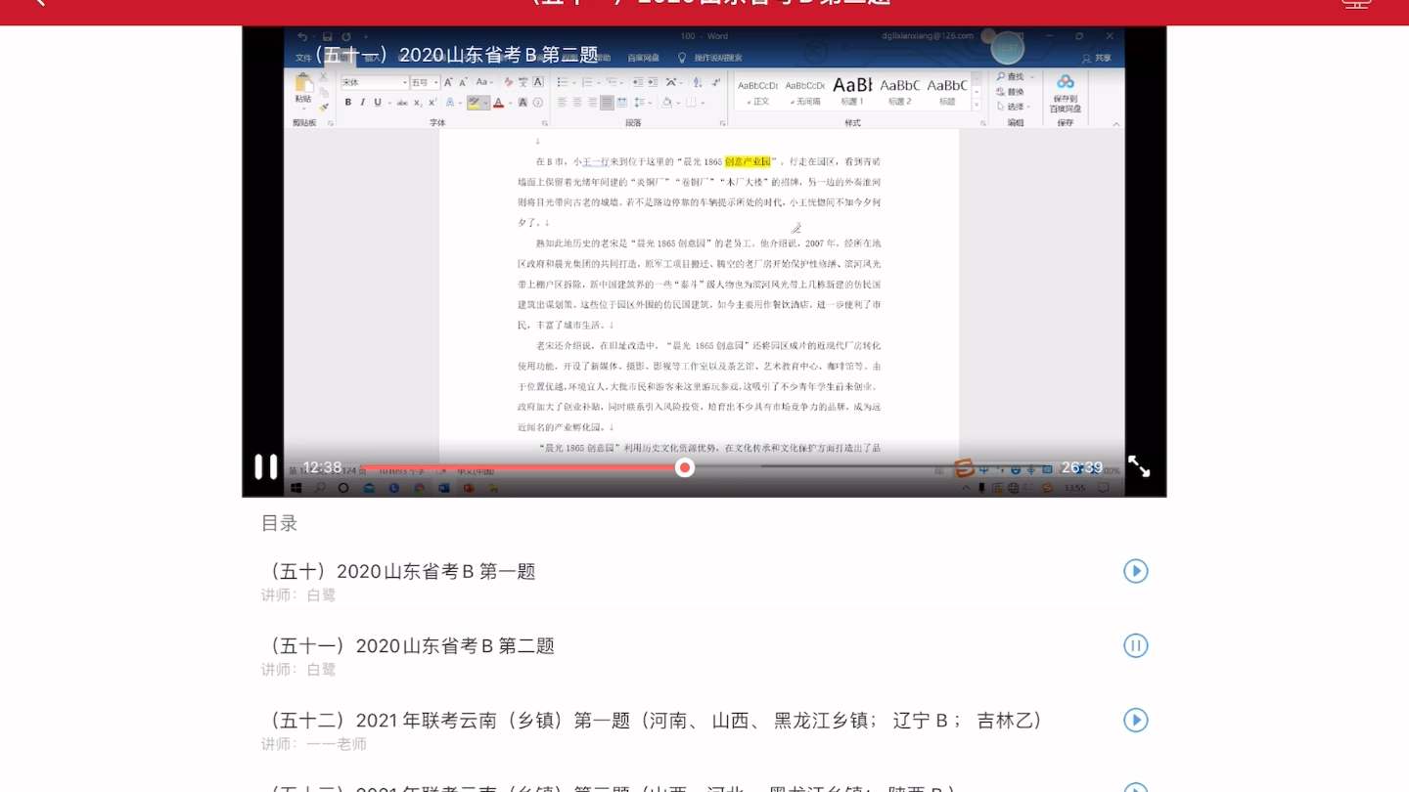1409x792 pixels.
Task: Pause the (五十一) 第二题 lesson from list
Action: [x=1135, y=645]
